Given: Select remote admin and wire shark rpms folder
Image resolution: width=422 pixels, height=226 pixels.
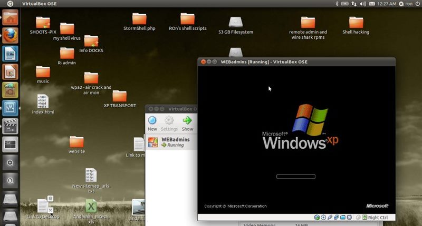Looking at the screenshot, I should point(308,28).
